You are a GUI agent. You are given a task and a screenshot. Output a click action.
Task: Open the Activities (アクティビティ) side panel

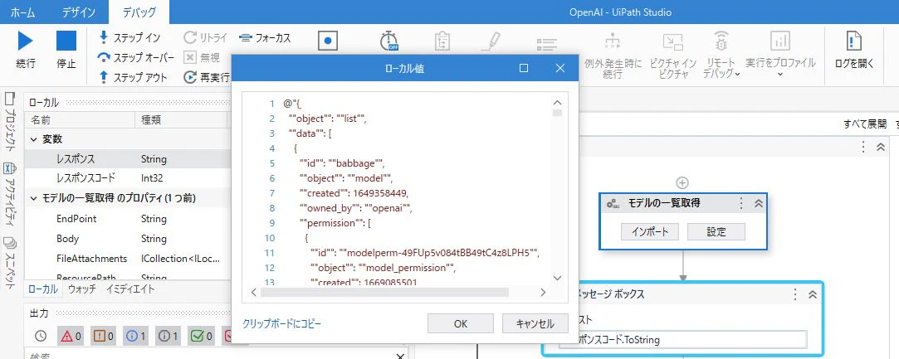pyautogui.click(x=10, y=195)
